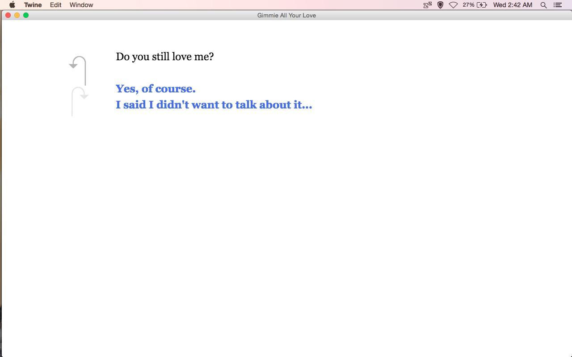Screen dimensions: 572x357
Task: Click the shield icon in the menu bar
Action: tap(440, 5)
